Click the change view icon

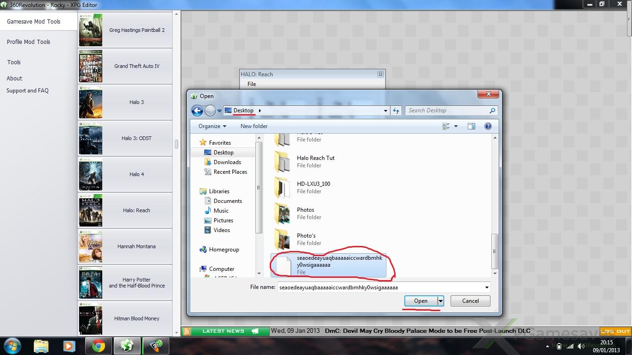click(446, 126)
